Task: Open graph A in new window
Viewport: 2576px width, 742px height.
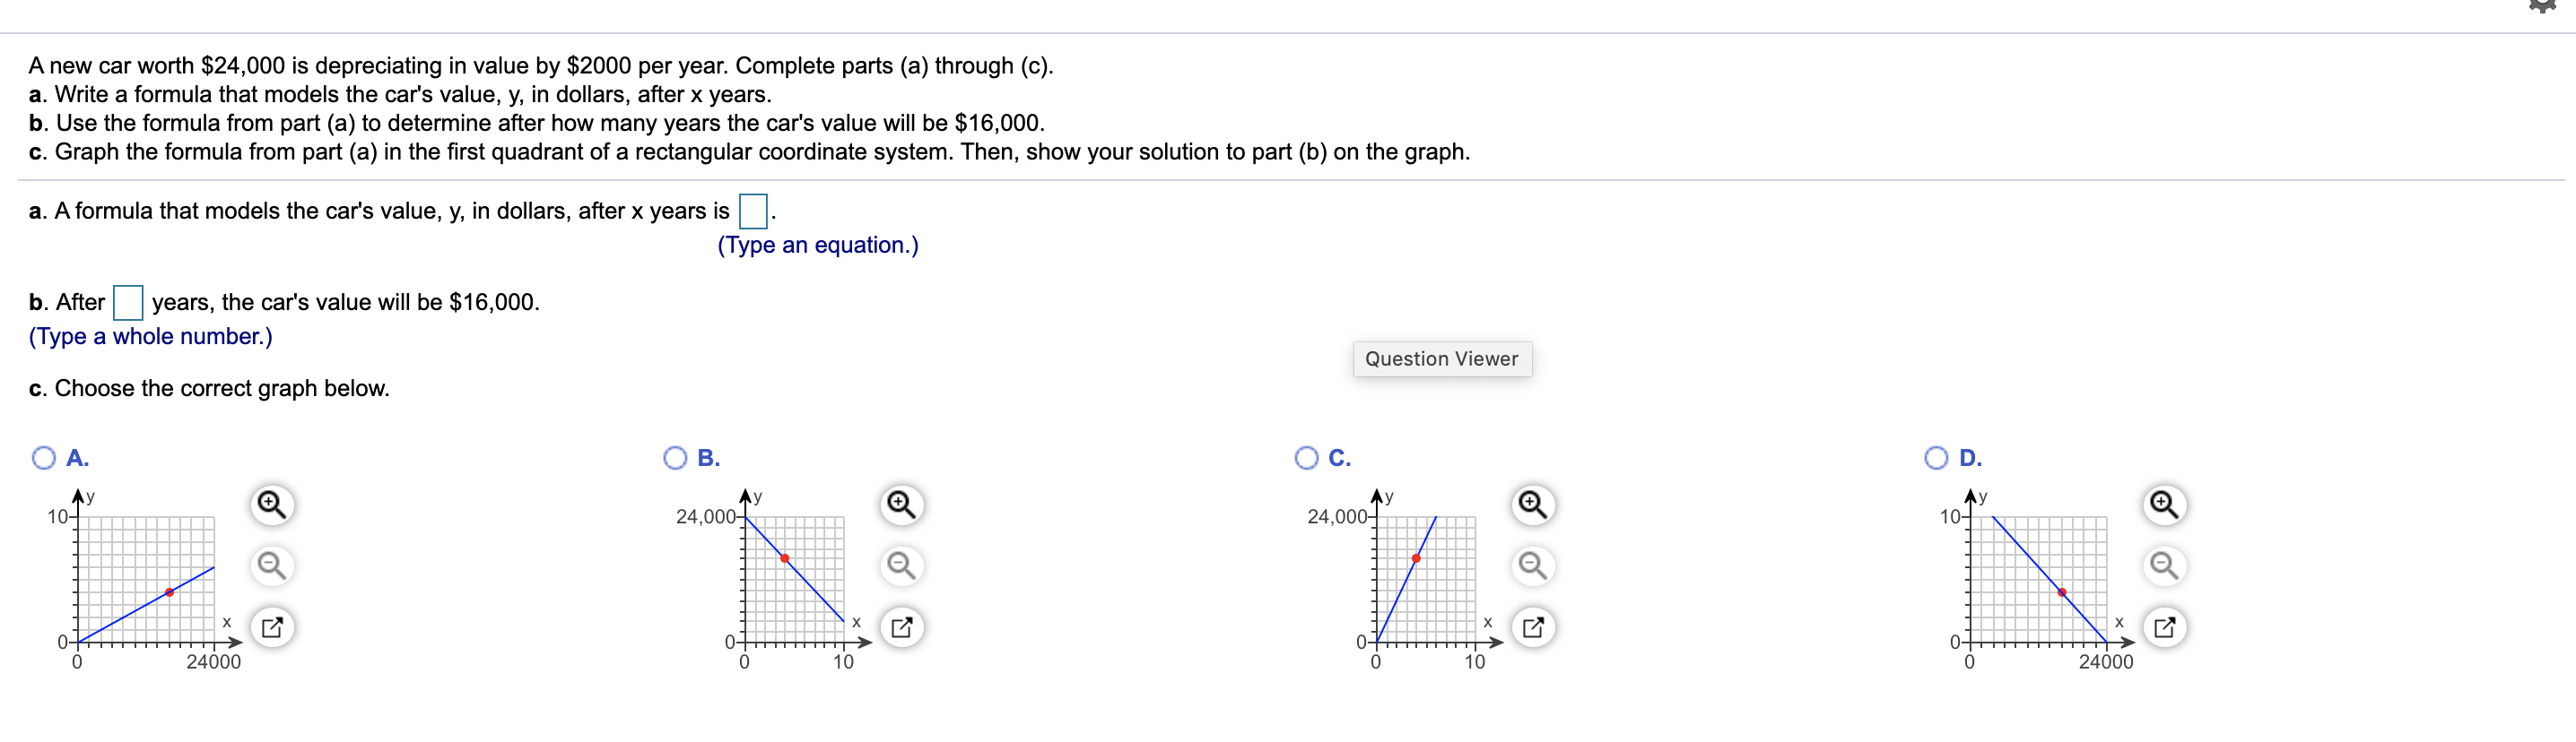Action: [272, 627]
